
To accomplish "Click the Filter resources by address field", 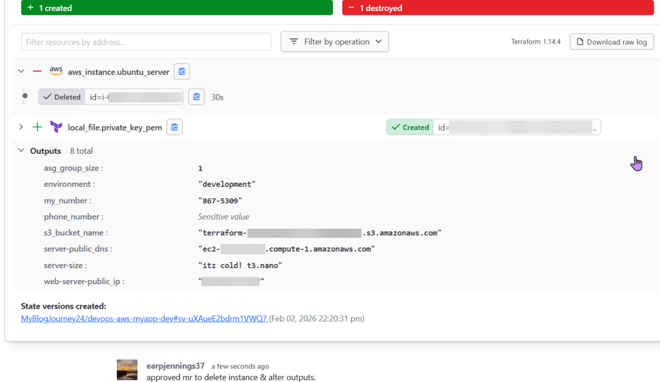I will [x=146, y=42].
